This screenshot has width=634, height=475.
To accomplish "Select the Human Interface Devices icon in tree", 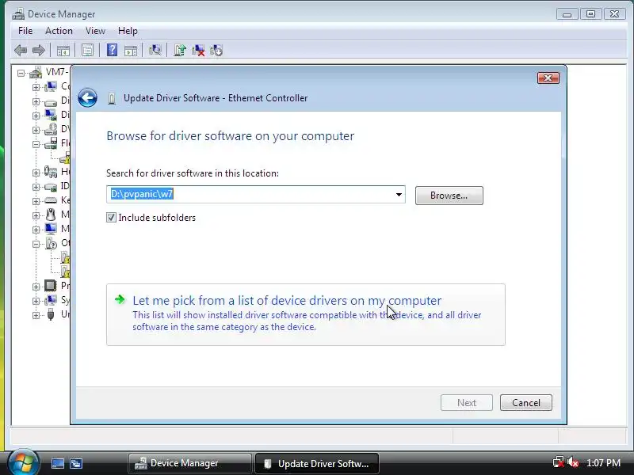I will click(51, 172).
